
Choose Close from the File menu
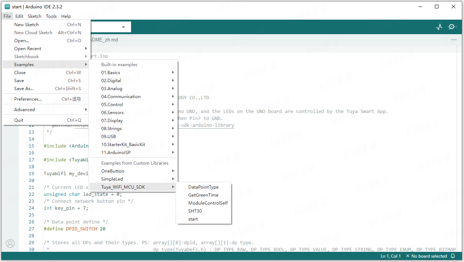[46, 73]
